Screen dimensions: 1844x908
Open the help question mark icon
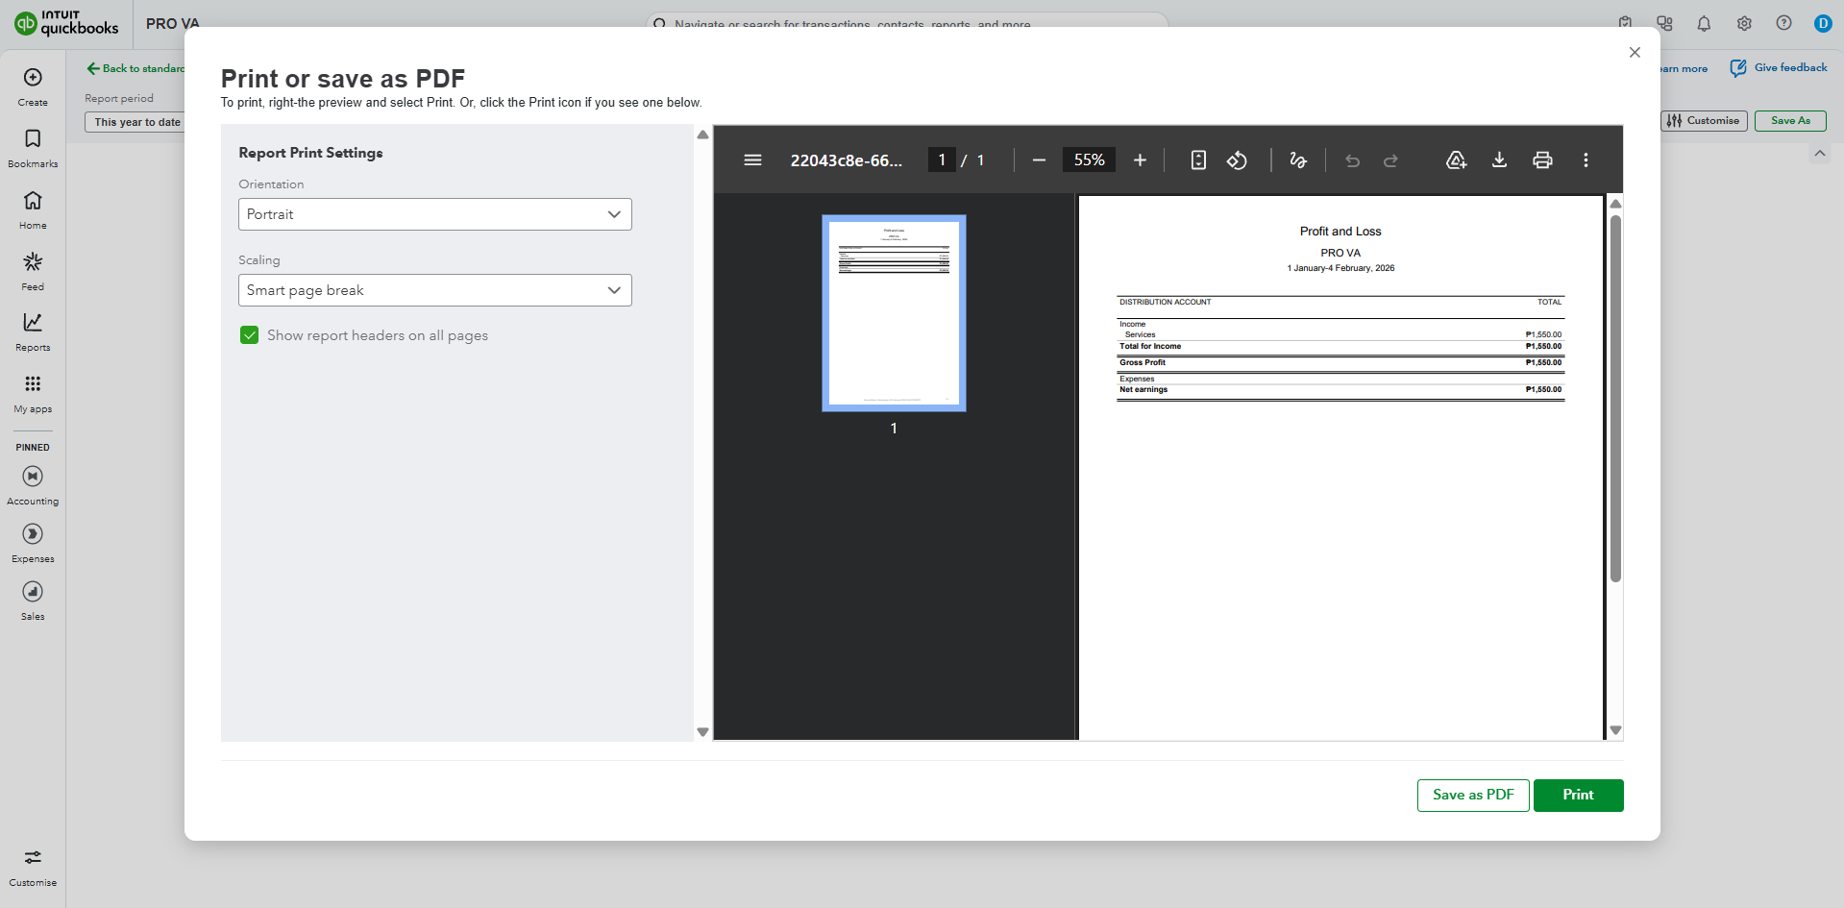1783,24
